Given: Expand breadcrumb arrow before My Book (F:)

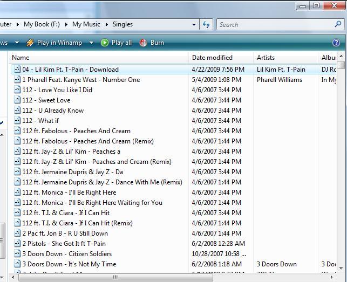Looking at the screenshot, I should [x=18, y=24].
